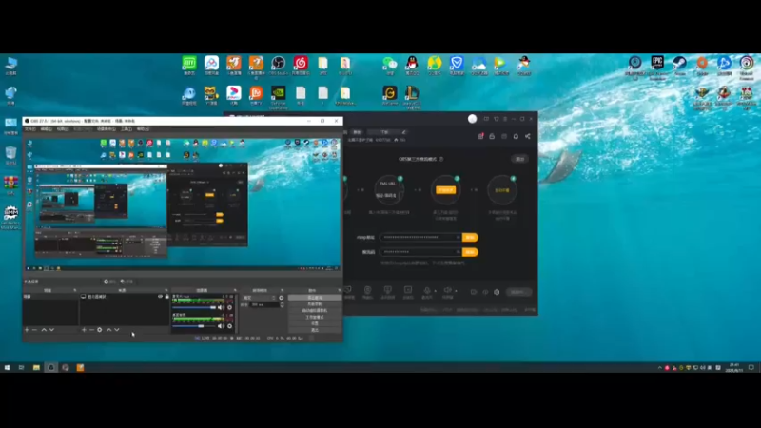Mute the bottom audio mixer track

pos(221,326)
